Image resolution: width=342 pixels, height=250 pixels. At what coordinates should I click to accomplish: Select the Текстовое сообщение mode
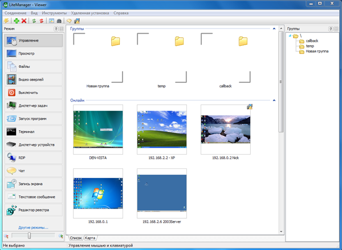click(34, 197)
